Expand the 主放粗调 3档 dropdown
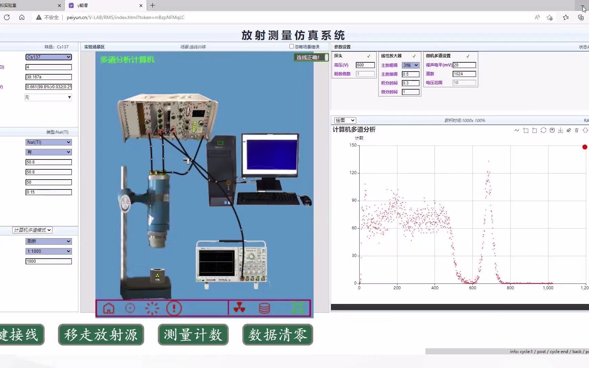The image size is (589, 368). pyautogui.click(x=410, y=65)
